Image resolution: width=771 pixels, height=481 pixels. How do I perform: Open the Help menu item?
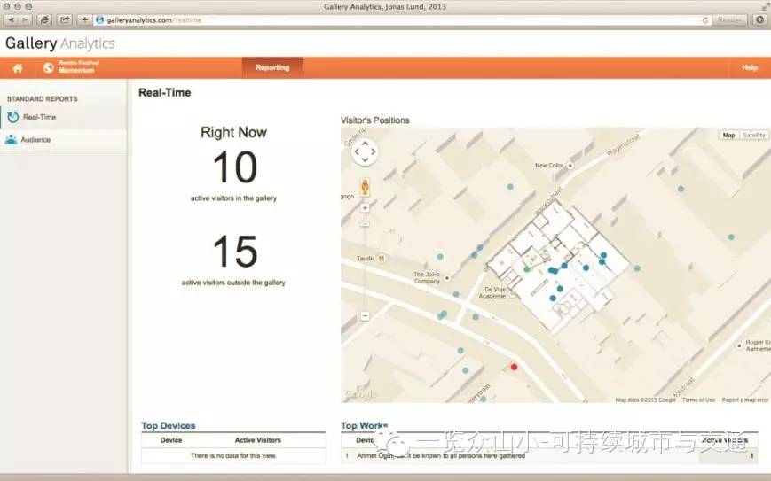coord(750,67)
